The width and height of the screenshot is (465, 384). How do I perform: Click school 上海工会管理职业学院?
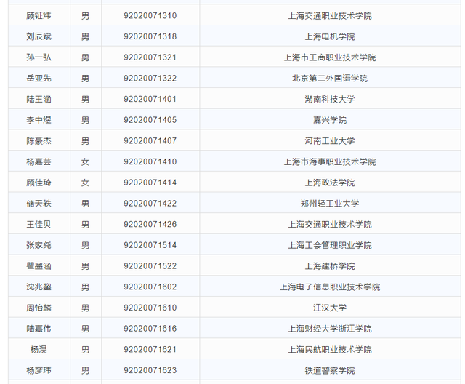pos(330,245)
